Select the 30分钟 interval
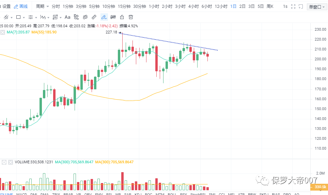 pos(140,6)
